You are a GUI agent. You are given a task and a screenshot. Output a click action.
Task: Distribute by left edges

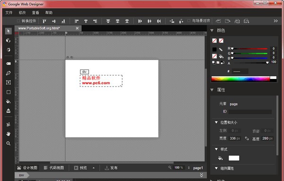click(140, 21)
